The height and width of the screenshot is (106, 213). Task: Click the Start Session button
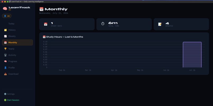12,100
